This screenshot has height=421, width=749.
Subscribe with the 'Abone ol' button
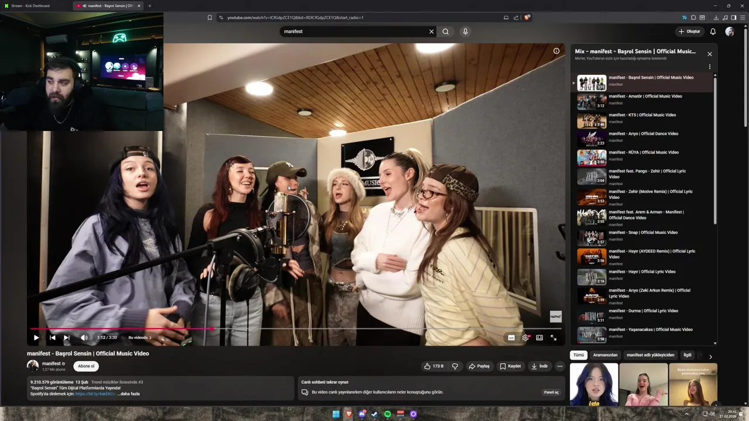coord(86,366)
